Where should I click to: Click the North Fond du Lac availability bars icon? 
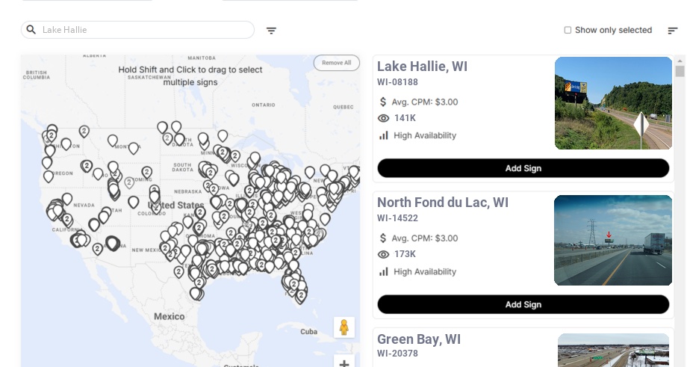click(384, 272)
